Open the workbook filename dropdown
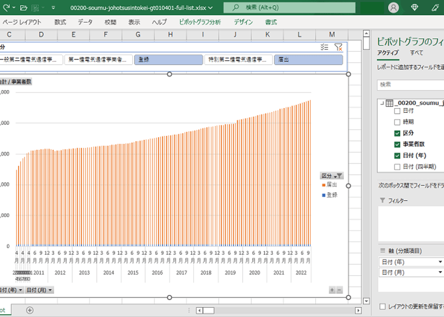Image resolution: width=444 pixels, height=317 pixels. (210, 8)
